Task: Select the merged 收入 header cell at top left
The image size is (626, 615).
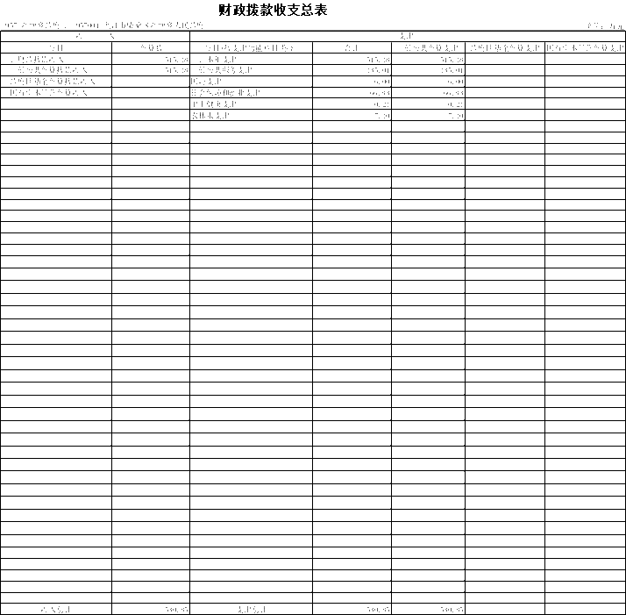Action: 95,36
